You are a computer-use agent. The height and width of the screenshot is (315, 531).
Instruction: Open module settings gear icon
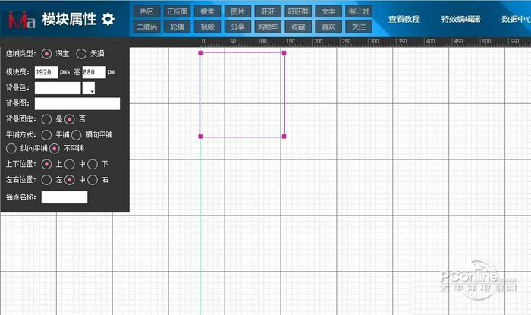point(108,19)
